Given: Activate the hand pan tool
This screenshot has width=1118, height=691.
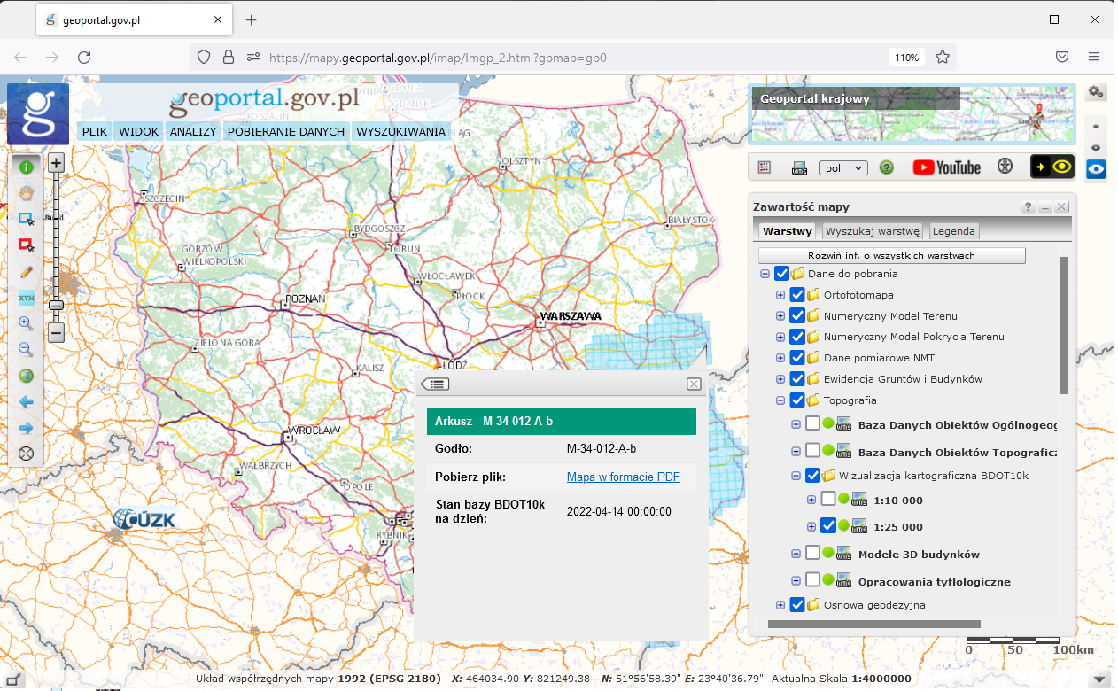Looking at the screenshot, I should 27,192.
